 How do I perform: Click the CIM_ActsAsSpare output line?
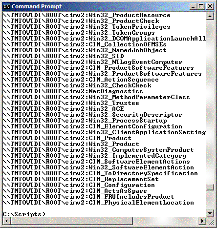tap(75, 191)
